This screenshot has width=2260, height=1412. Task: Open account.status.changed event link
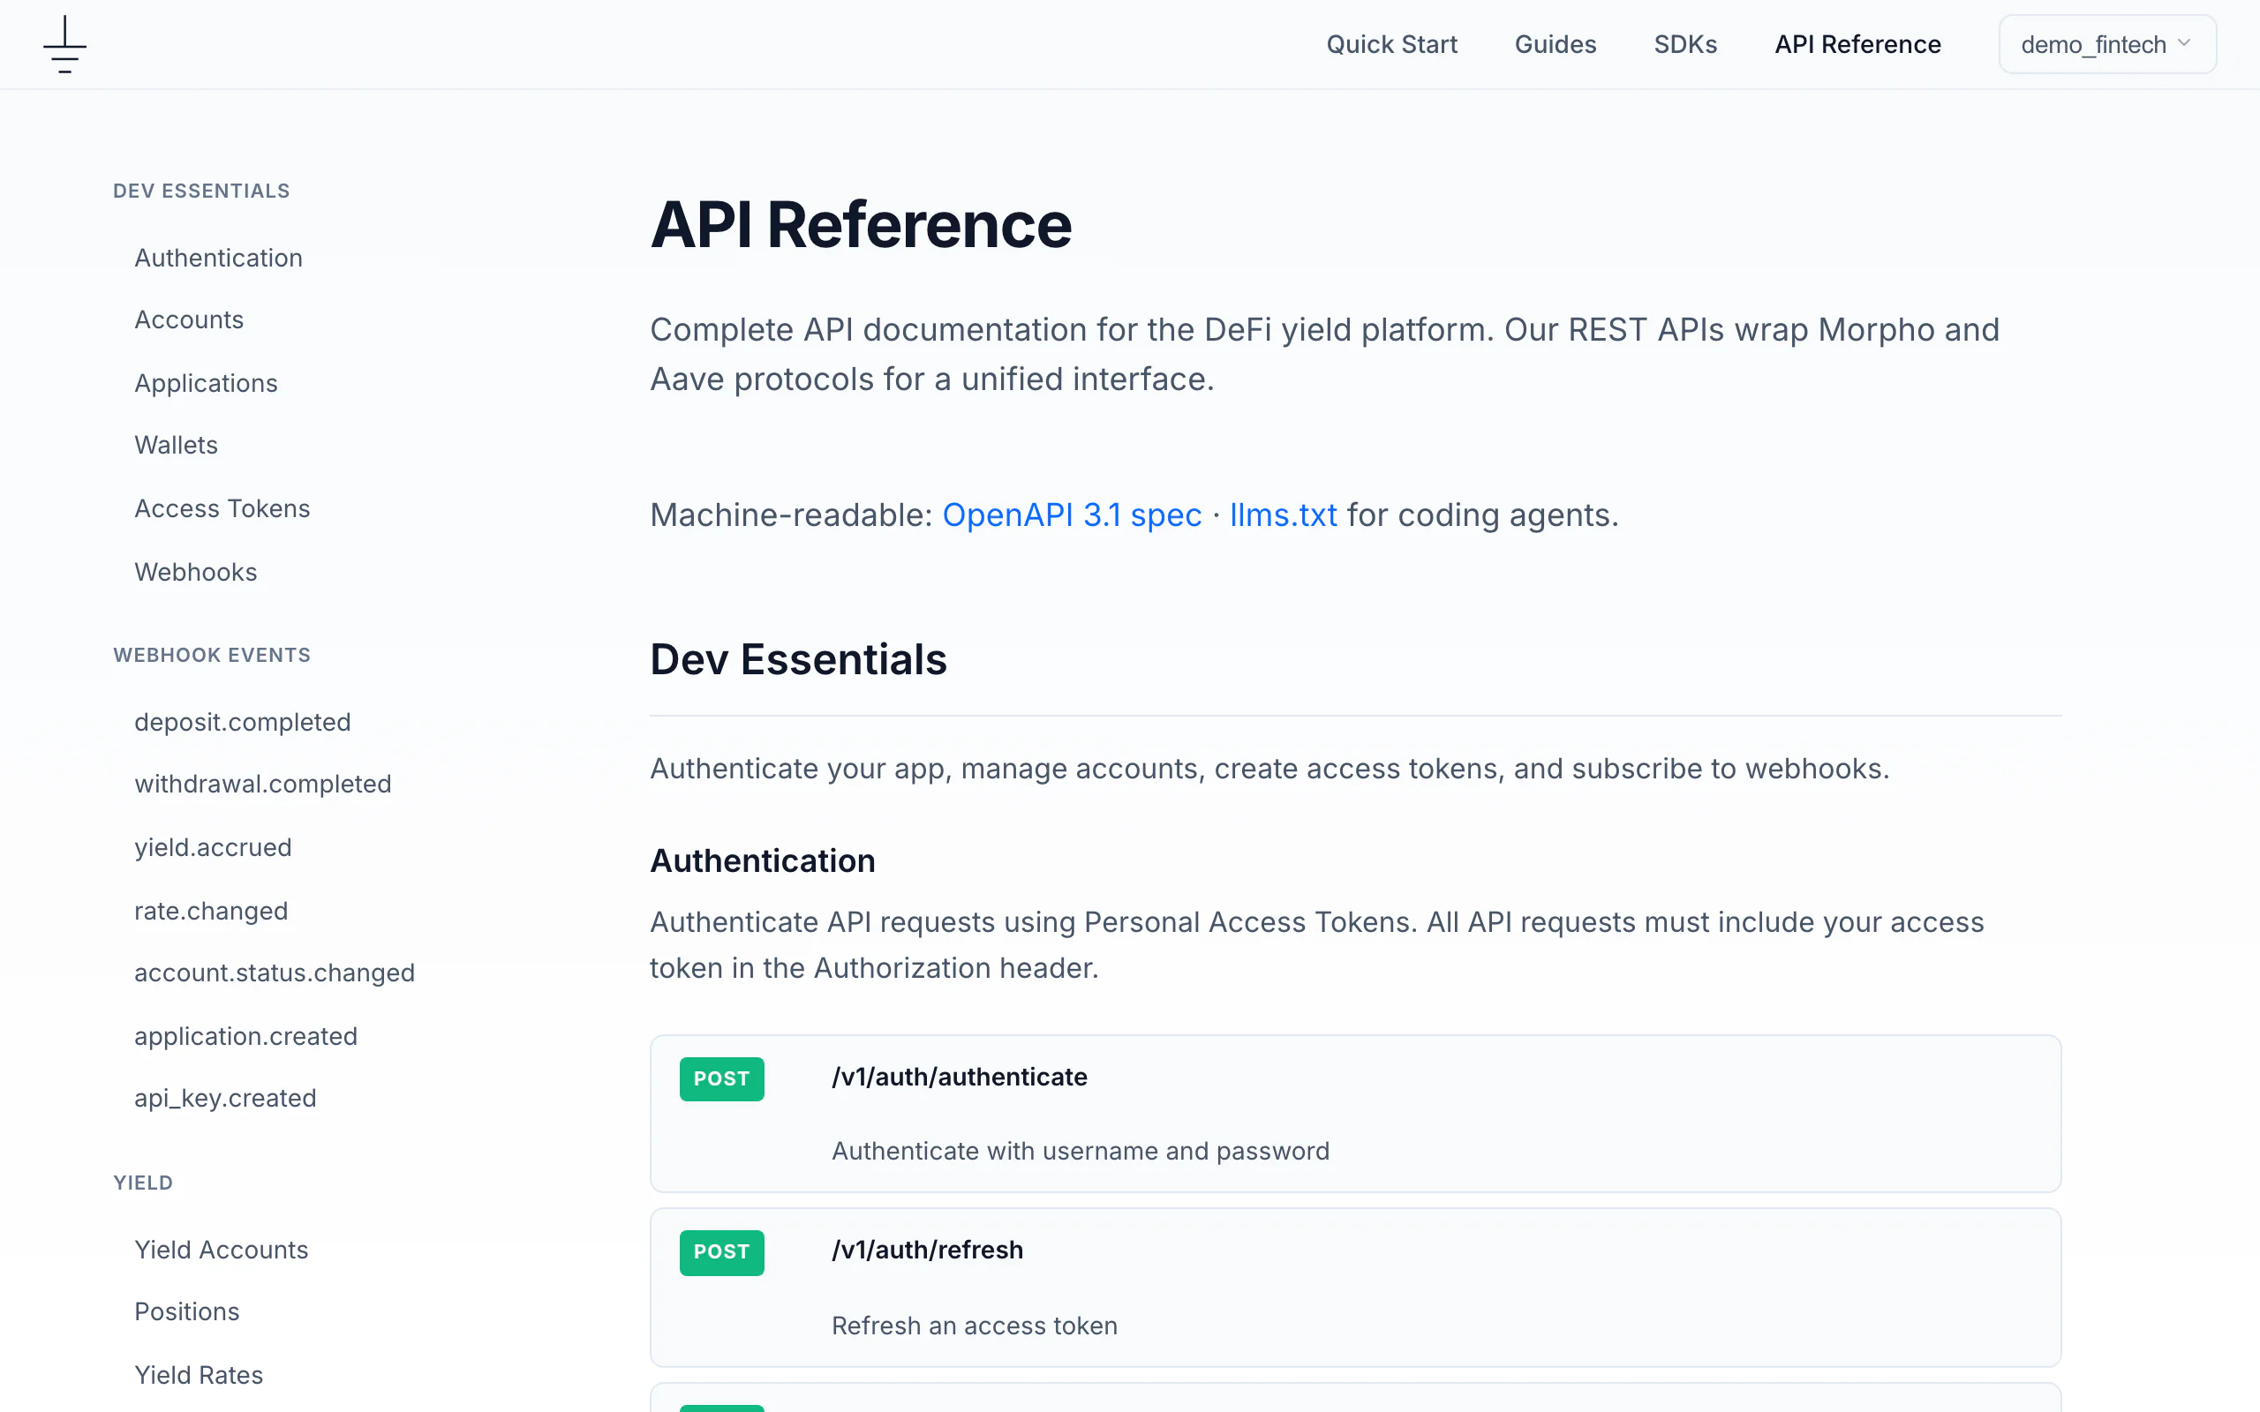pos(275,973)
